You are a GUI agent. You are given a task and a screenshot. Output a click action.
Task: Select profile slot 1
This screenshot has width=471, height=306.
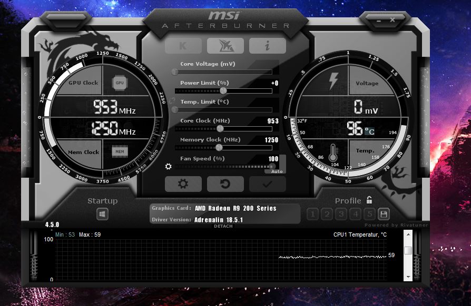point(313,214)
